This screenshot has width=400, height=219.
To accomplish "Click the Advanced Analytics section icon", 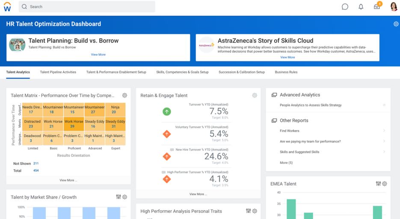I will coord(274,95).
